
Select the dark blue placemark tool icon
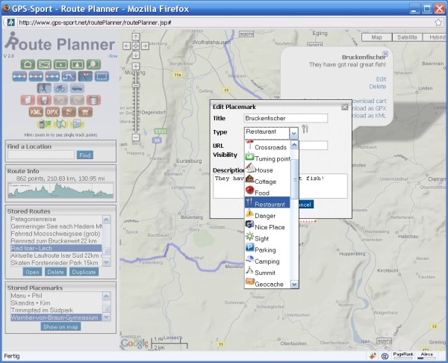85,76
